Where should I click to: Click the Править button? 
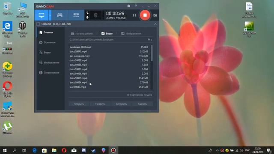[x=100, y=104]
